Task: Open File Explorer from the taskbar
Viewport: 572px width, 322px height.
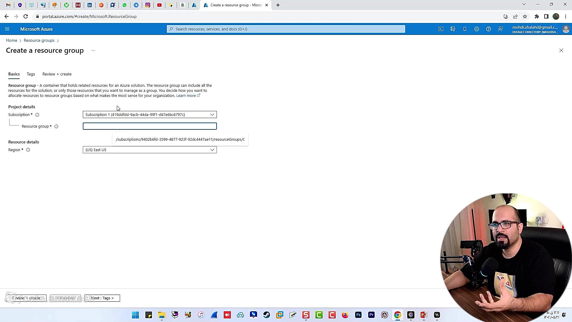Action: click(162, 315)
